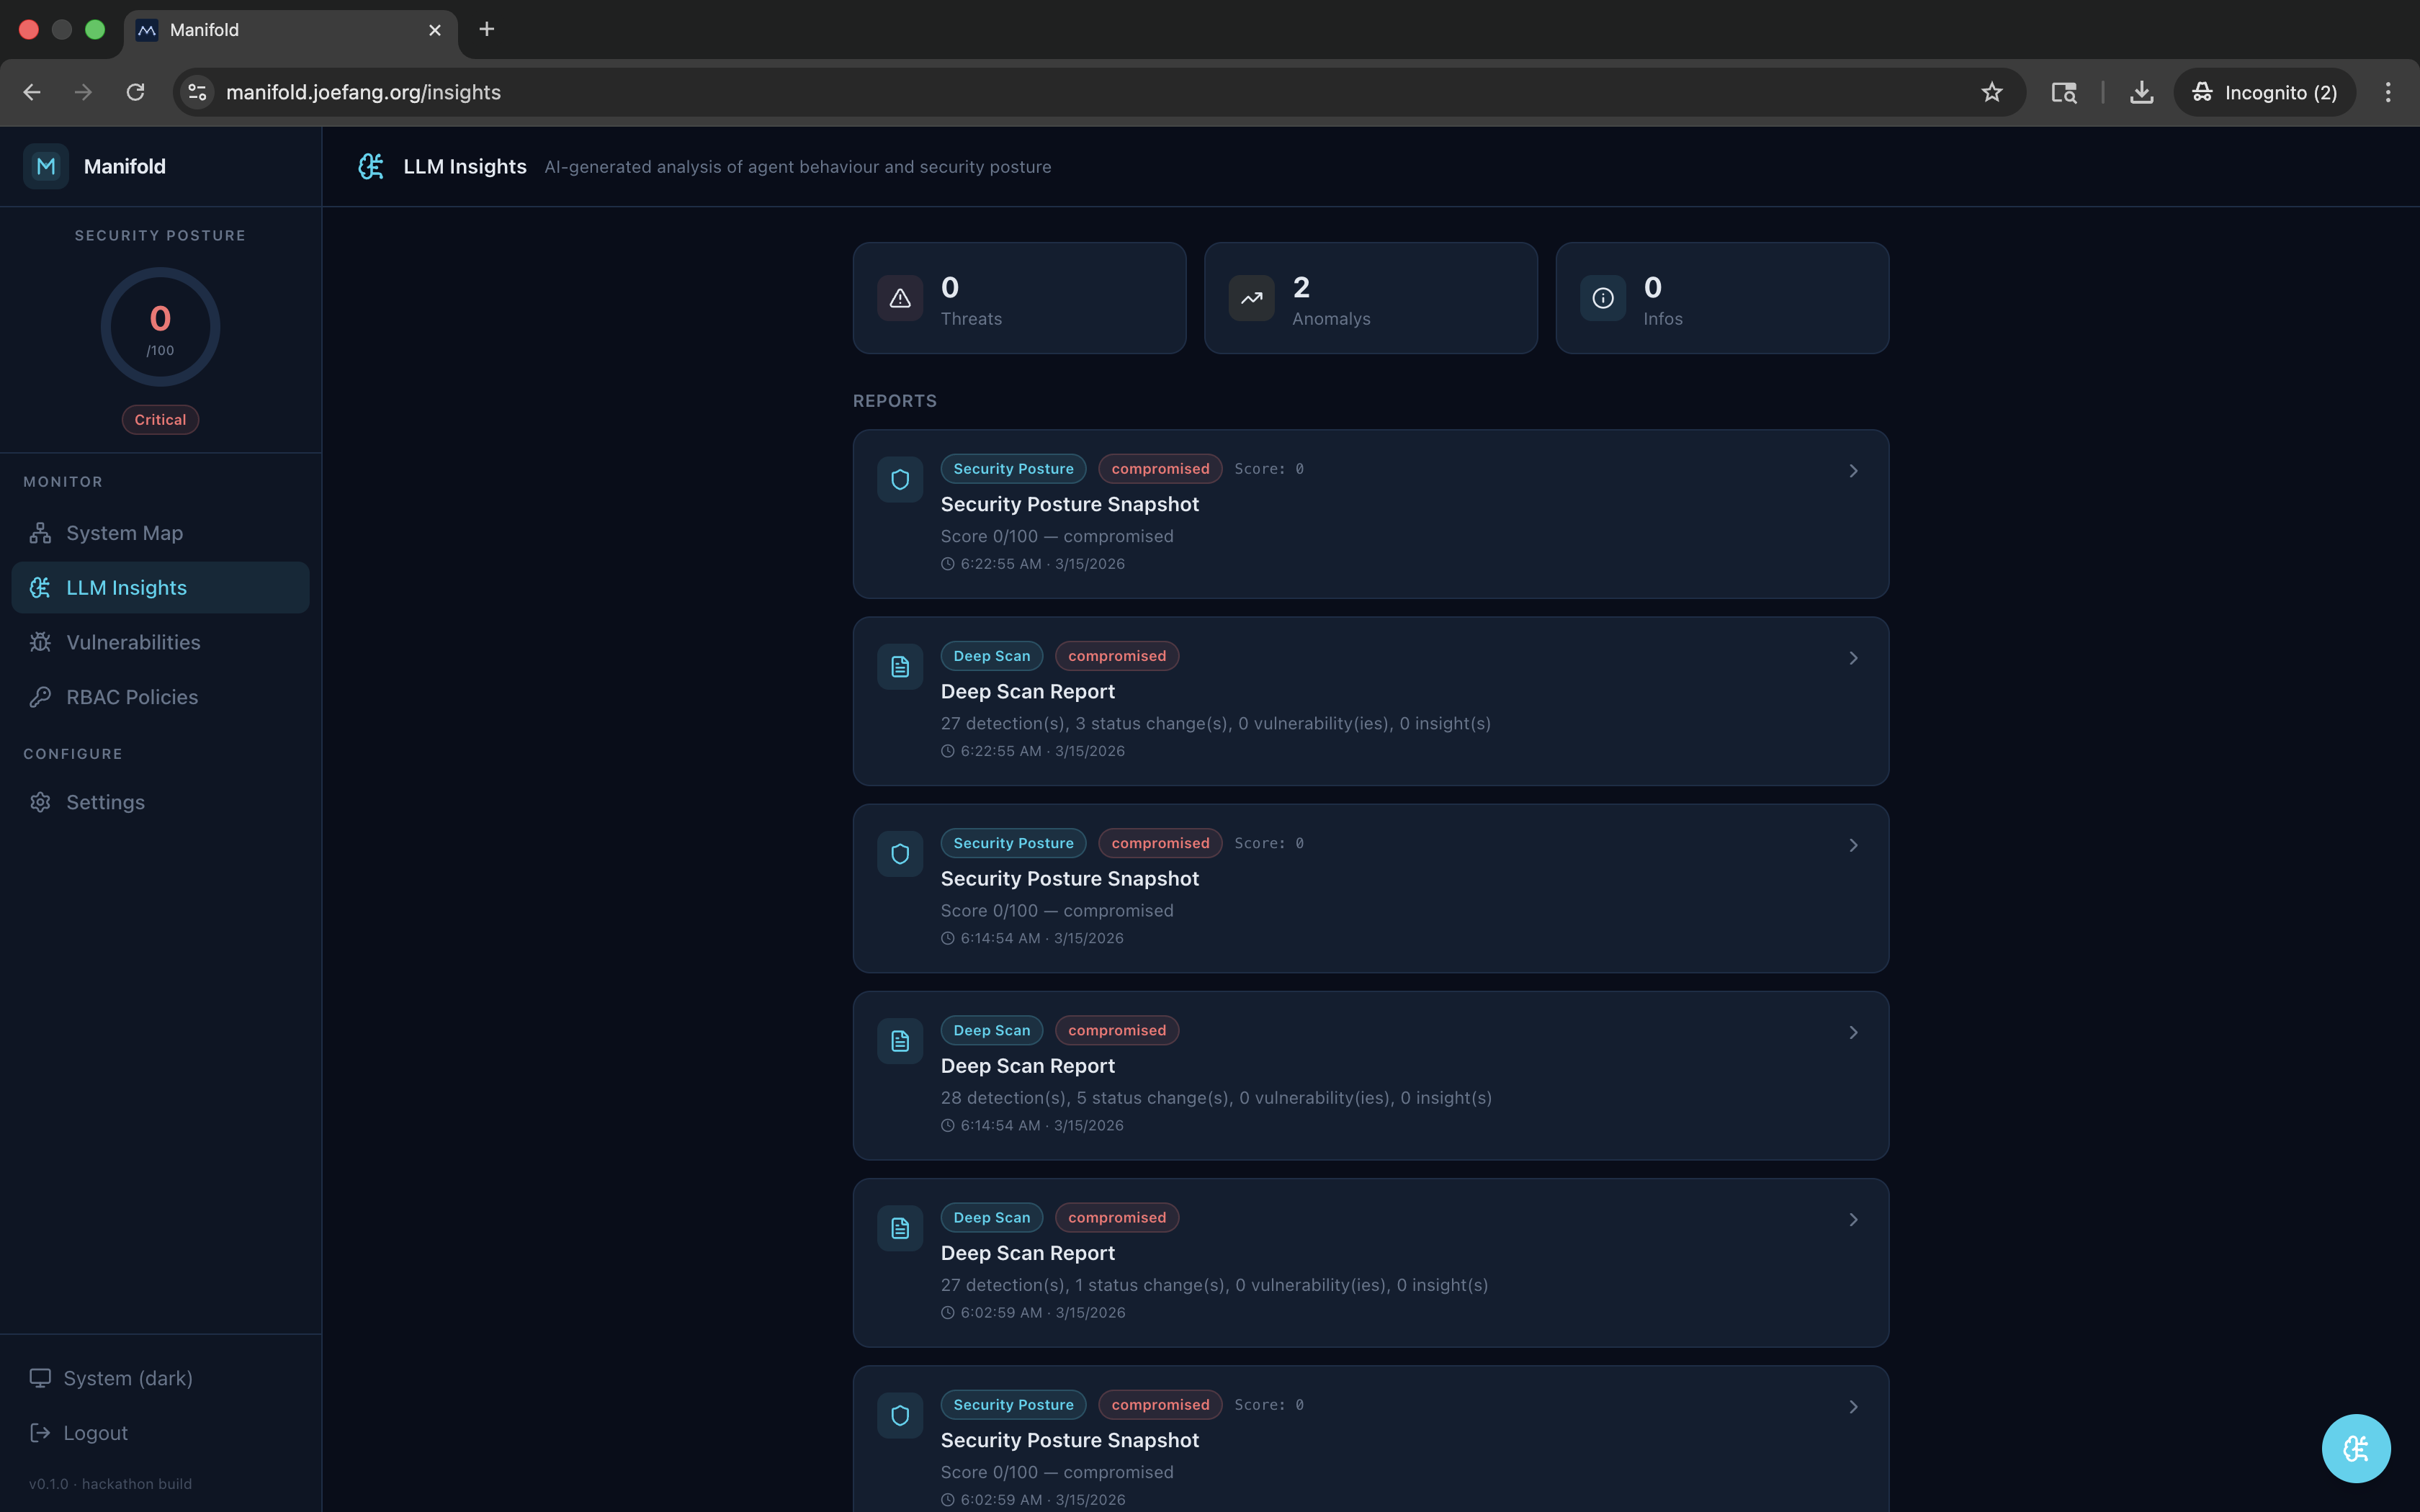Click the browser address bar URL

coord(363,92)
